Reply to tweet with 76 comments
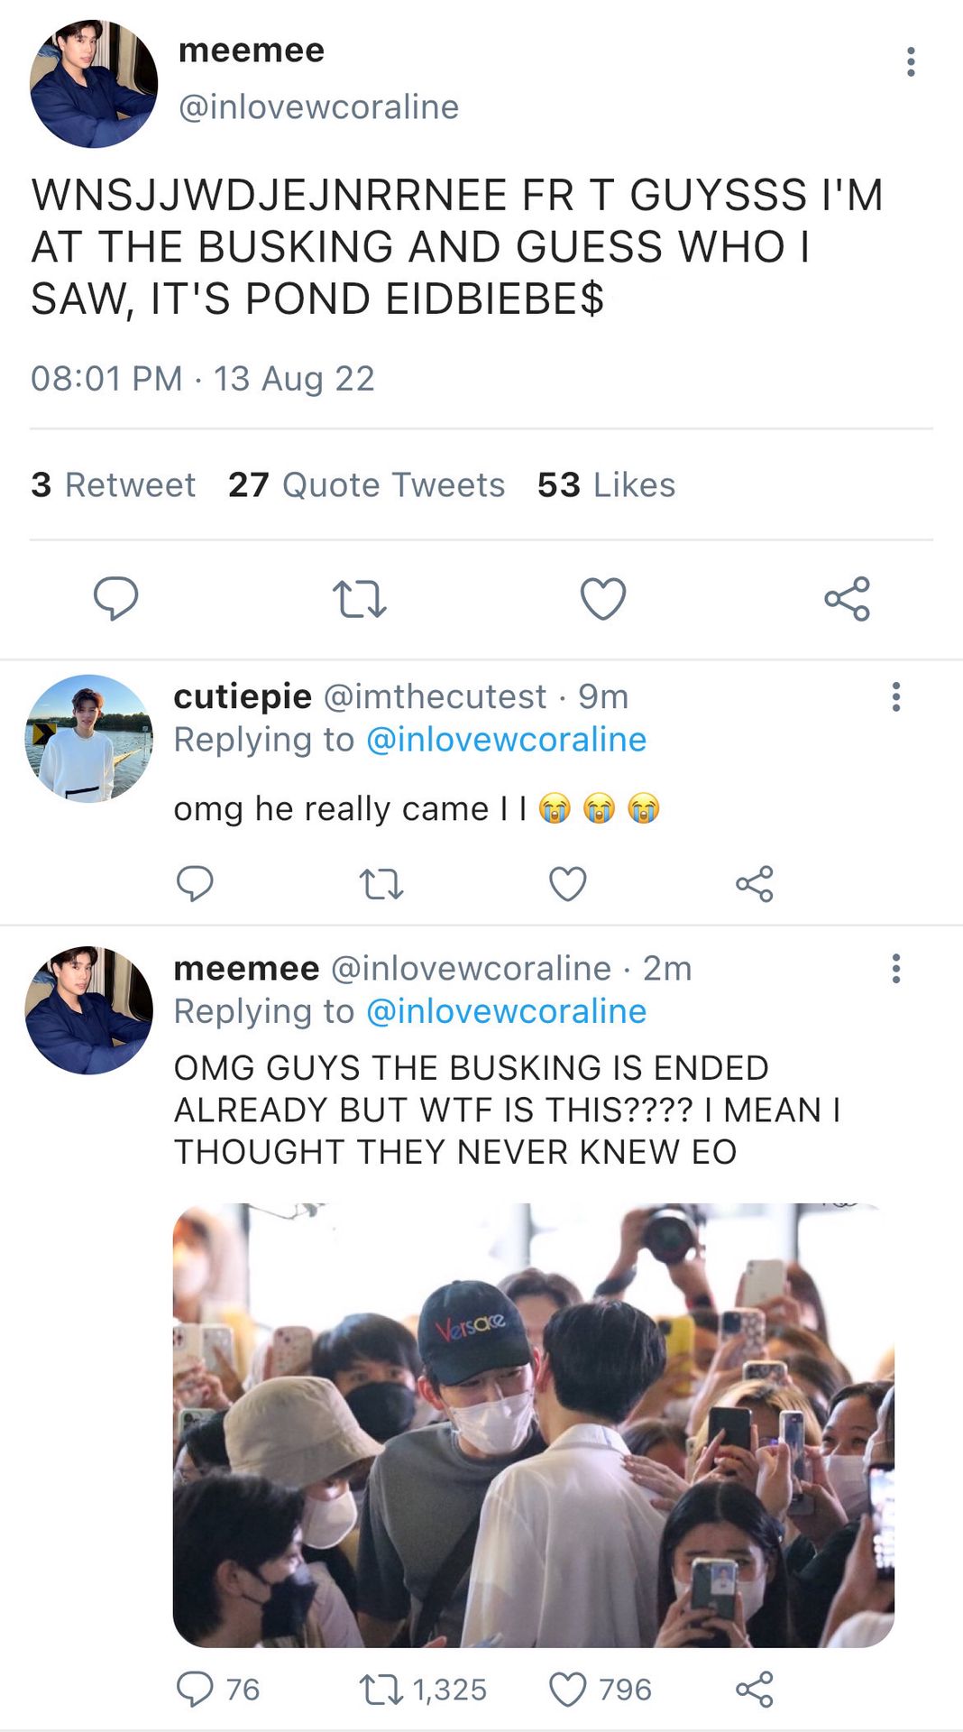Image resolution: width=963 pixels, height=1732 pixels. [x=195, y=1689]
